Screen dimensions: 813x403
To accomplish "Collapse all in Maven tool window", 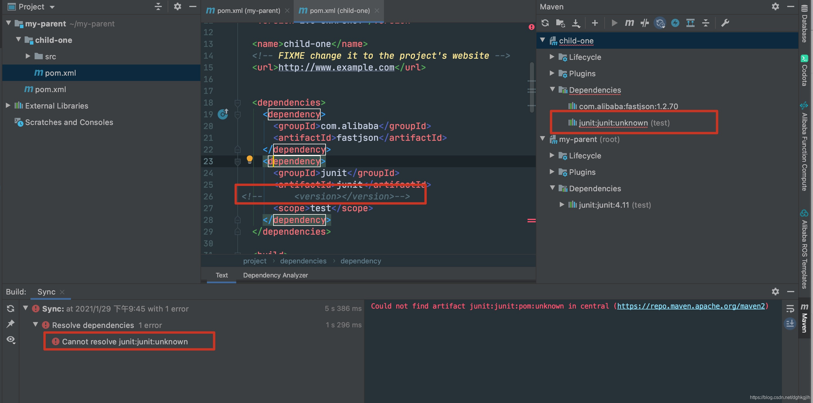I will pyautogui.click(x=706, y=23).
